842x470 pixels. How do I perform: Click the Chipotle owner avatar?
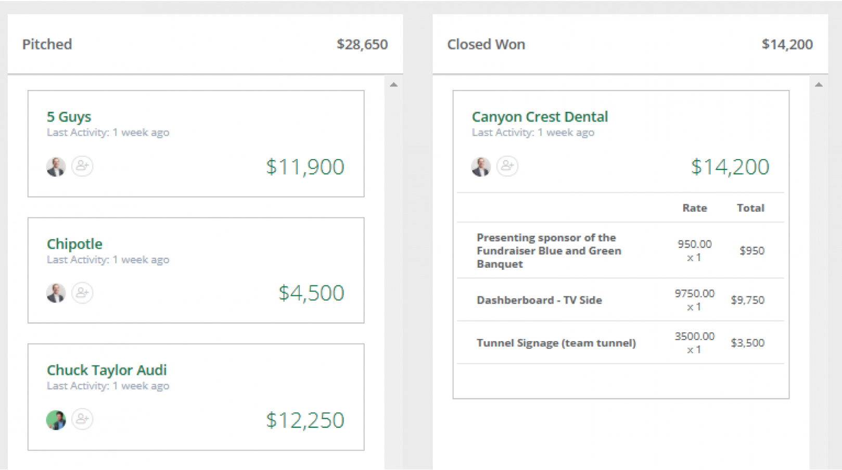(56, 293)
